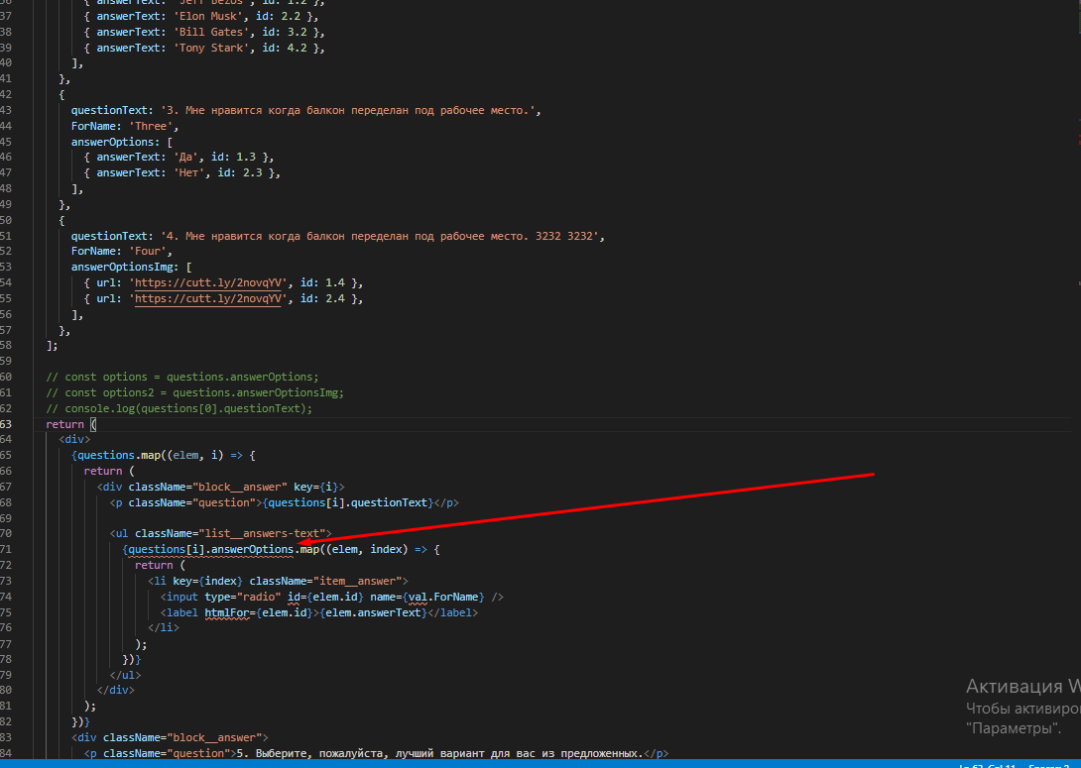Place cursor on 'Tony Stark' string
The image size is (1081, 768).
point(211,48)
